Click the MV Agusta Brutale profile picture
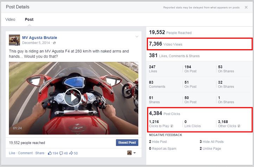Viewport: 254px width, 167px height. pyautogui.click(x=14, y=40)
